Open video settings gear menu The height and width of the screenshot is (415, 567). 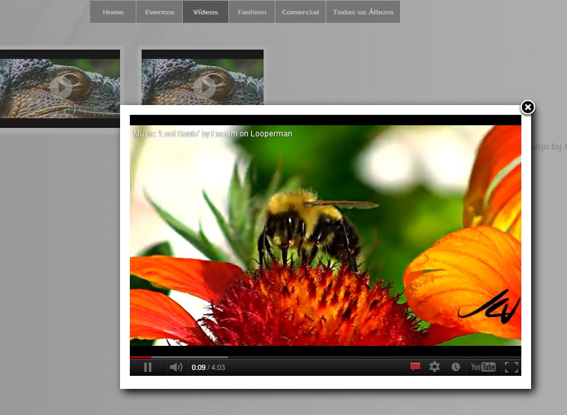pos(435,367)
